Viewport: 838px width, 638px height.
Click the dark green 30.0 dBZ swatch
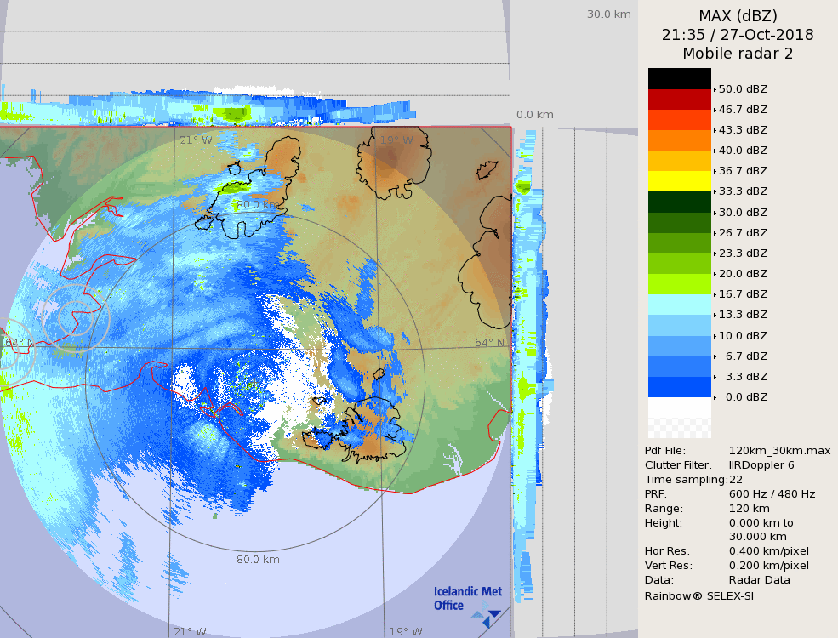679,202
